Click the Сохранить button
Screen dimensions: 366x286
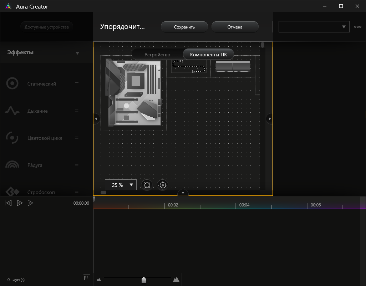[x=184, y=26]
